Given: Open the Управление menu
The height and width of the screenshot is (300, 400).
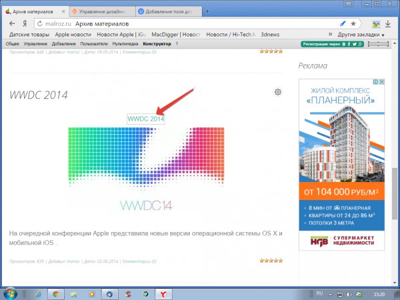Looking at the screenshot, I should pos(35,43).
